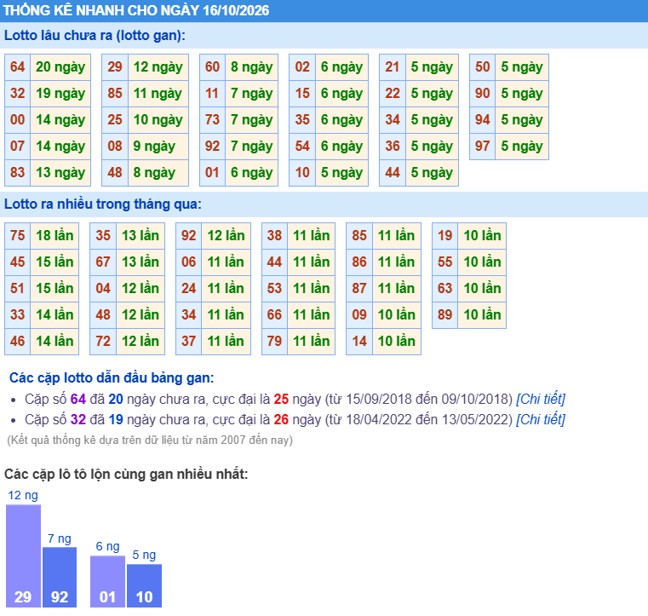This screenshot has width=648, height=616.
Task: Open Chi tiết link for pair 32
Action: (541, 420)
